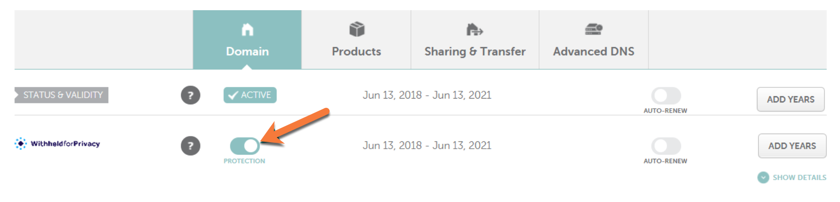Add years to the domain registration
The width and height of the screenshot is (840, 202).
pyautogui.click(x=790, y=100)
